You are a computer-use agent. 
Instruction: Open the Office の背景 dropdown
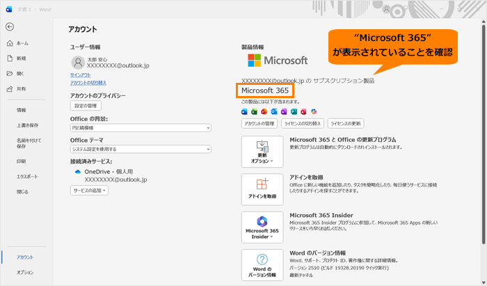tap(141, 127)
